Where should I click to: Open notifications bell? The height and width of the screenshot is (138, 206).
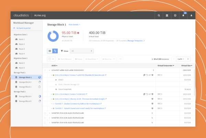click(x=183, y=15)
